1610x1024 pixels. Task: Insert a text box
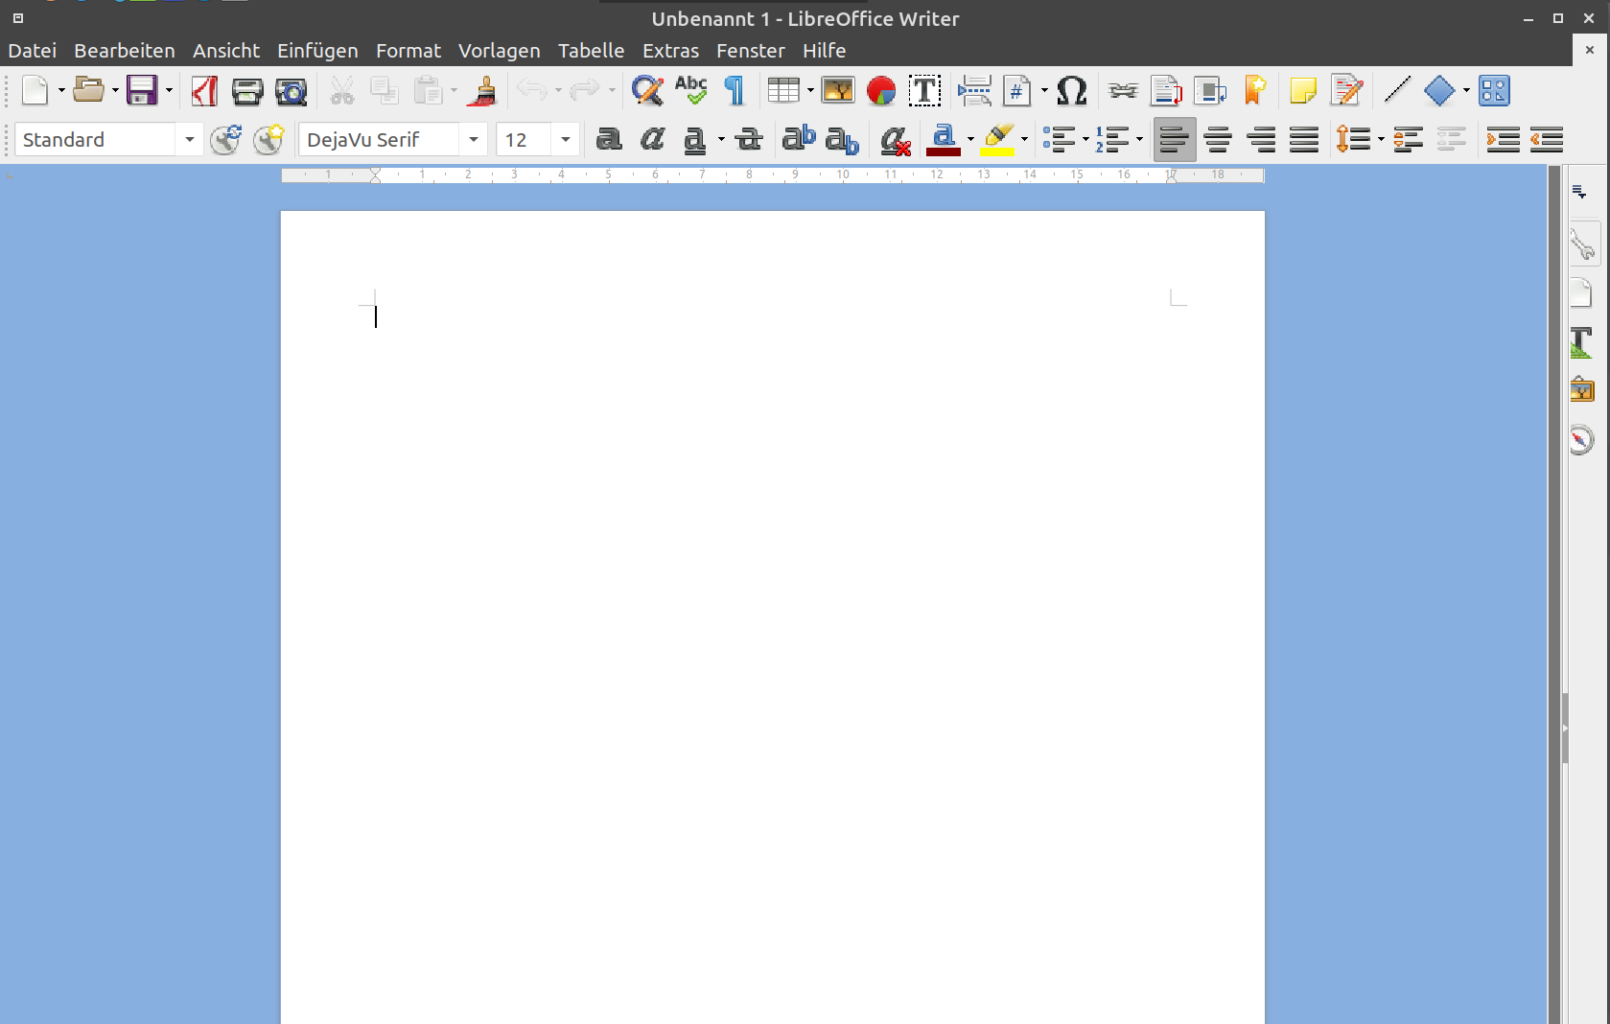pos(924,91)
